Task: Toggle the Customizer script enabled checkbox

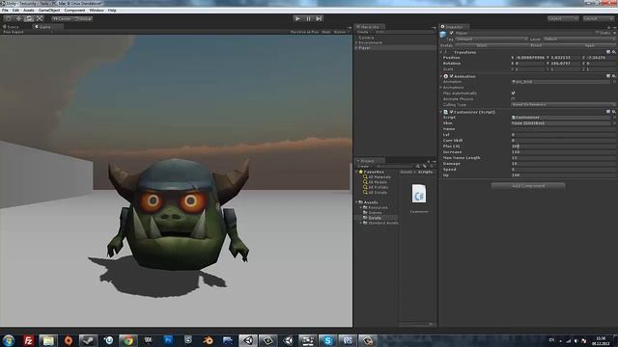Action: pyautogui.click(x=452, y=112)
